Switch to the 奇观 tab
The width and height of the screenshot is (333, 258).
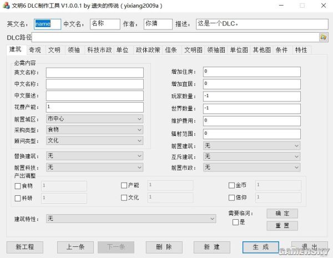35,50
